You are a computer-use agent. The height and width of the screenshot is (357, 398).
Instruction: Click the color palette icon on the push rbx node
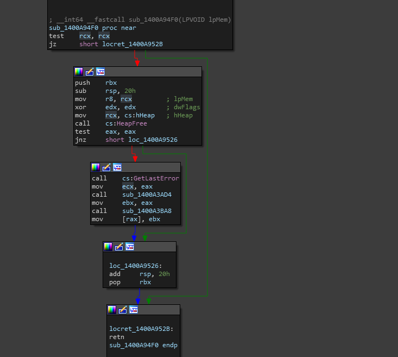tap(79, 72)
